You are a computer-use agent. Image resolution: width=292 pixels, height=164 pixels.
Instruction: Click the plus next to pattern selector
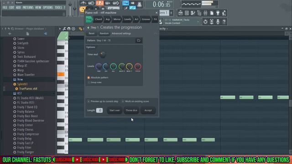[x=172, y=13]
